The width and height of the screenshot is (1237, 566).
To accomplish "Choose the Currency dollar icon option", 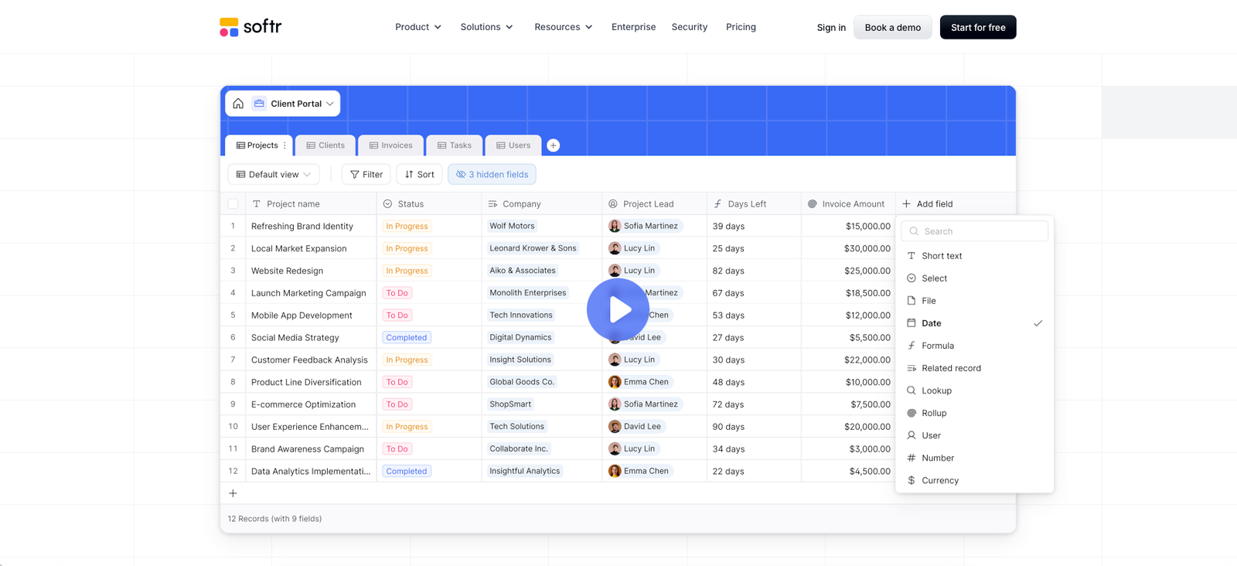I will point(912,480).
